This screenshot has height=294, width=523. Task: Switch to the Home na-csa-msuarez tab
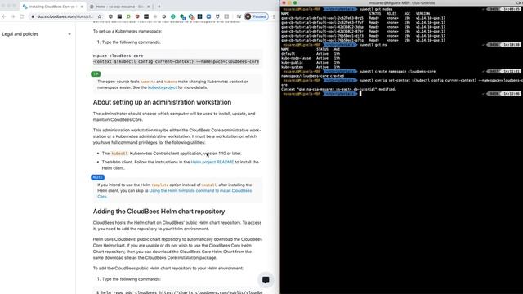[x=120, y=7]
